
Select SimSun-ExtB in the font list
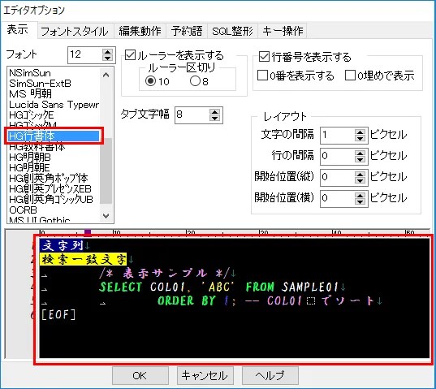click(54, 84)
